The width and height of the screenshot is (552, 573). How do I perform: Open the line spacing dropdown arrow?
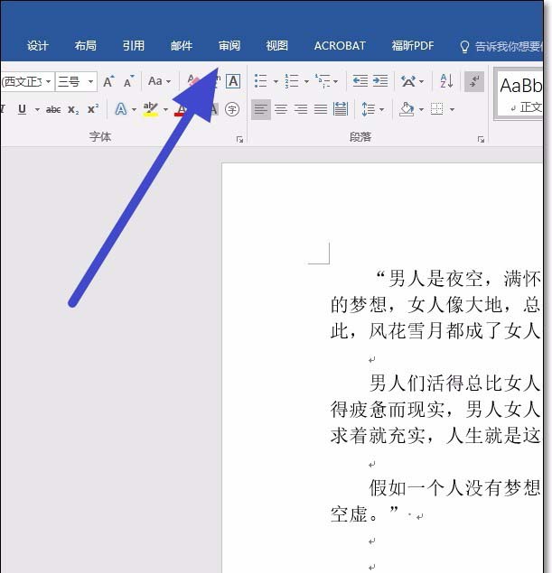(381, 109)
